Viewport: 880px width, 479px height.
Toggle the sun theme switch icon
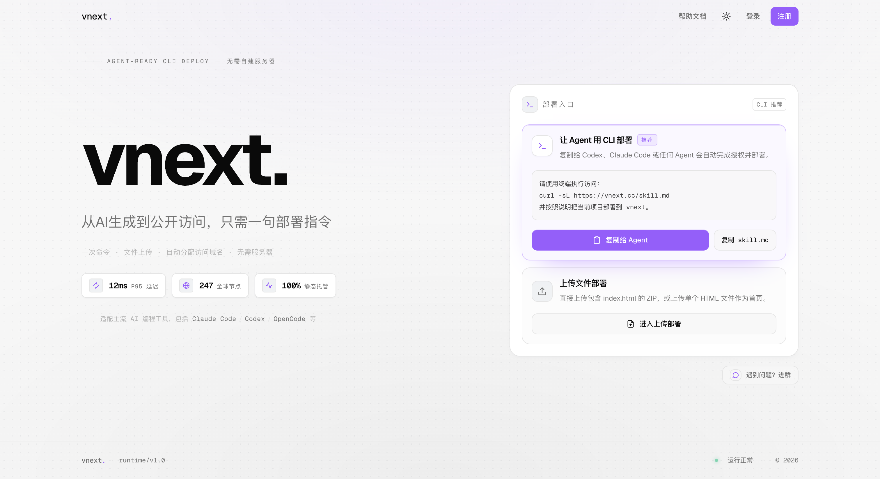click(x=726, y=16)
